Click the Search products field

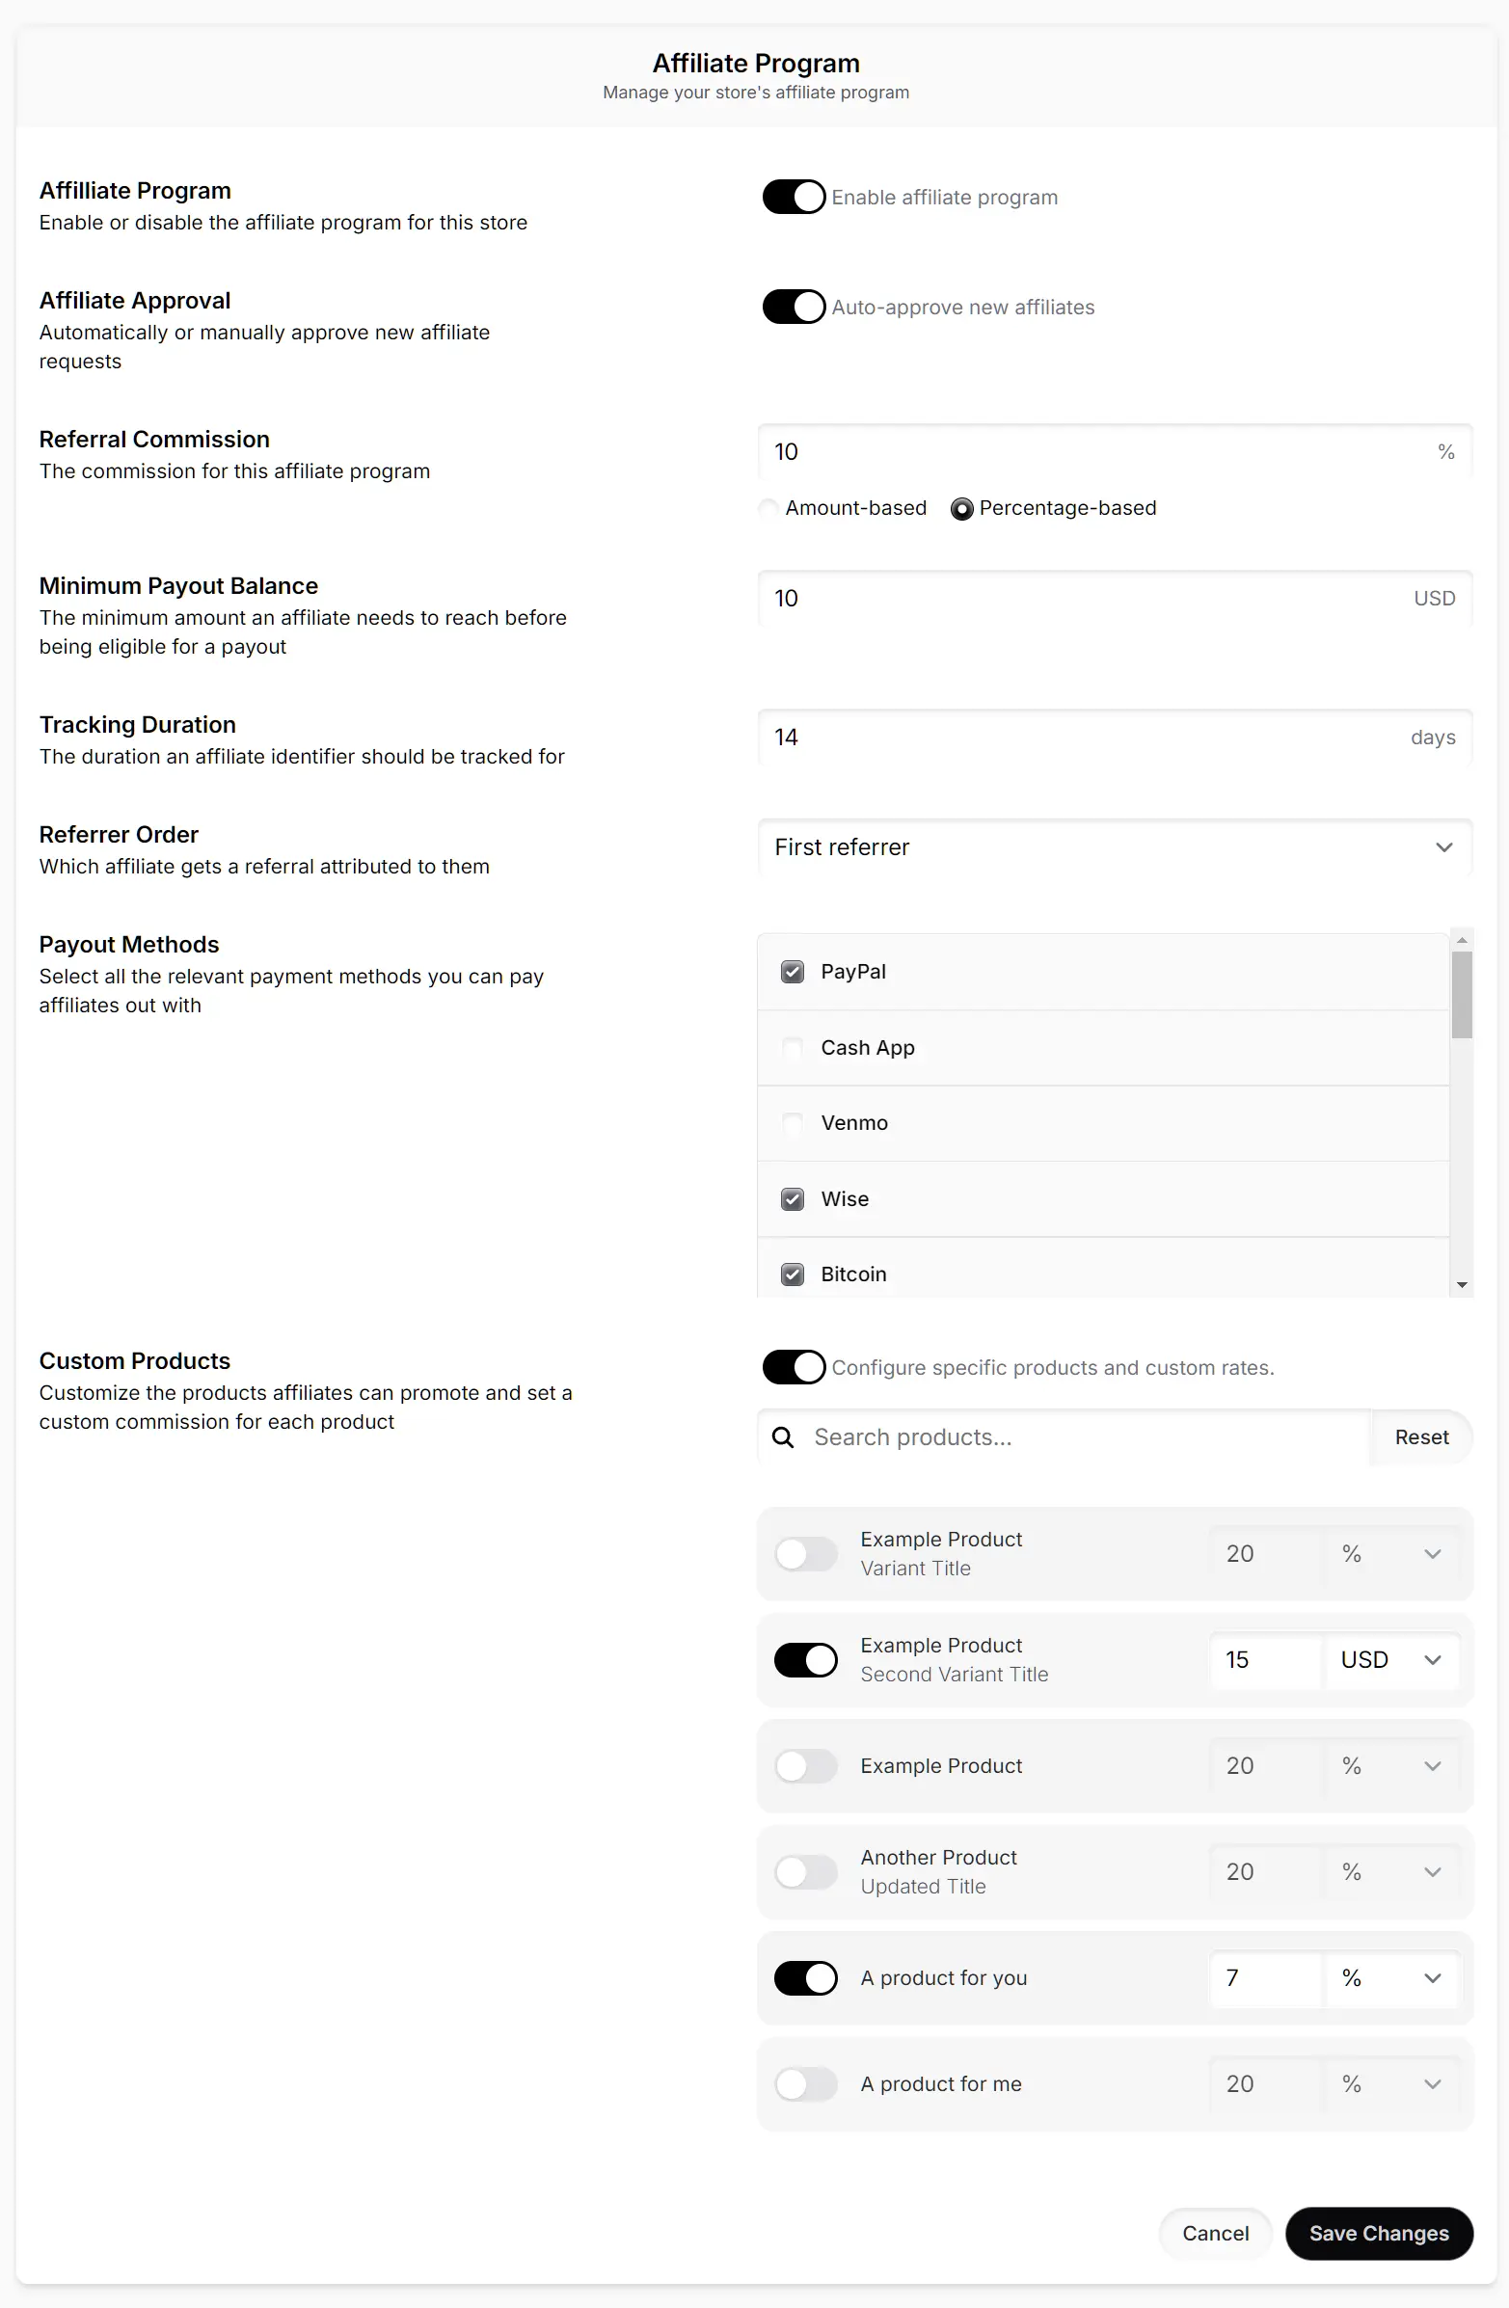pos(1066,1437)
